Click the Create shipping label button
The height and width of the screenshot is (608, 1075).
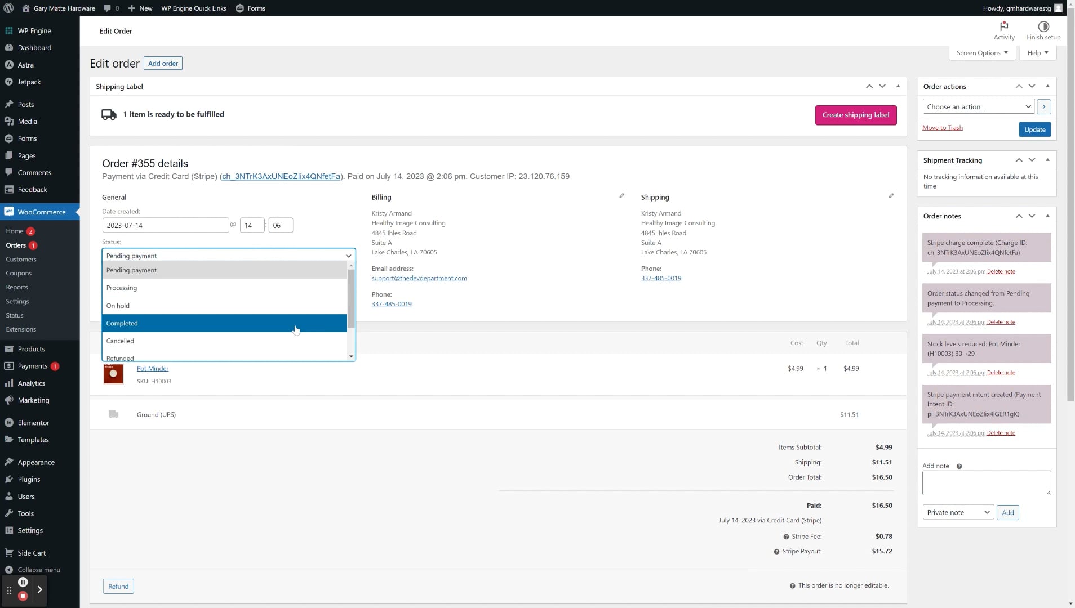click(x=856, y=115)
